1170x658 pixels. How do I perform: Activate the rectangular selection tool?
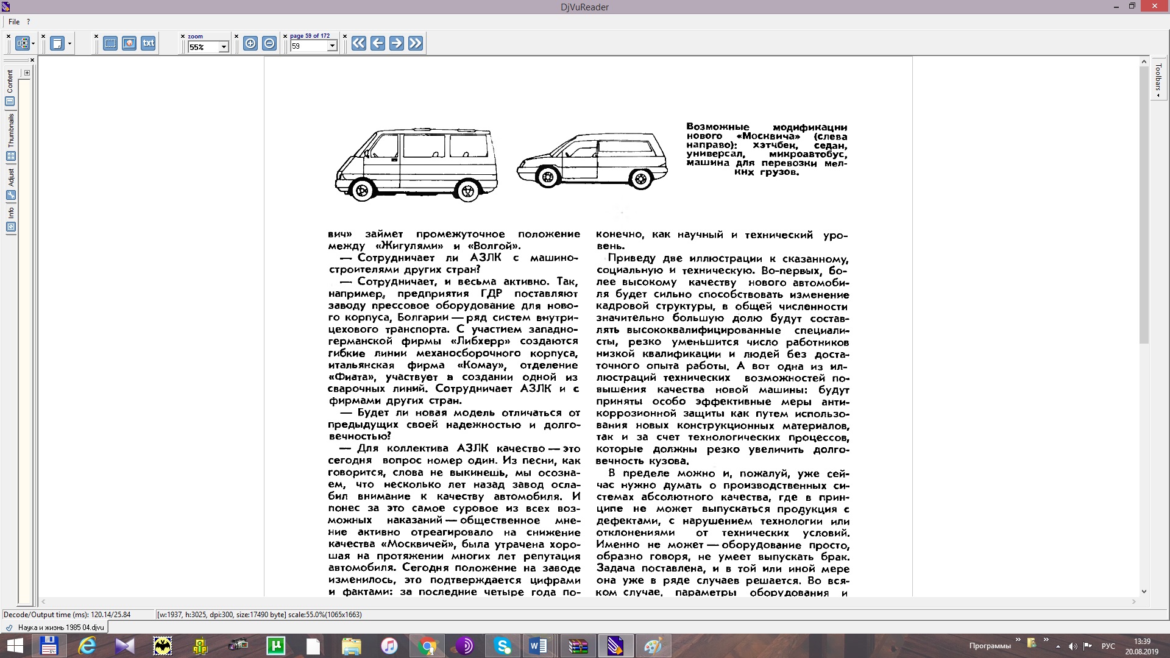pyautogui.click(x=110, y=43)
